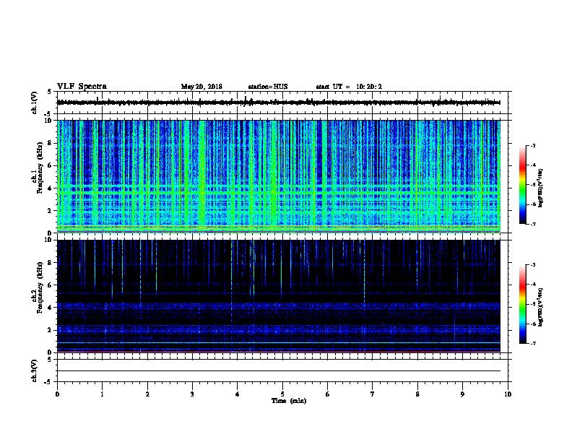Screen dimensions: 572x442
Task: Click the "Time (min)" axis title
Action: pos(289,401)
